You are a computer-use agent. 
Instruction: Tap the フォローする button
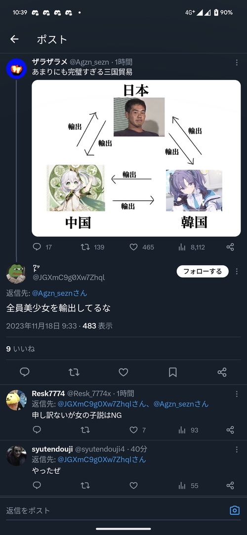(x=203, y=271)
